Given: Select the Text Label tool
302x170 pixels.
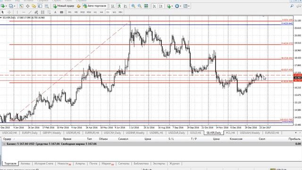Looking at the screenshot, I should (62, 12).
